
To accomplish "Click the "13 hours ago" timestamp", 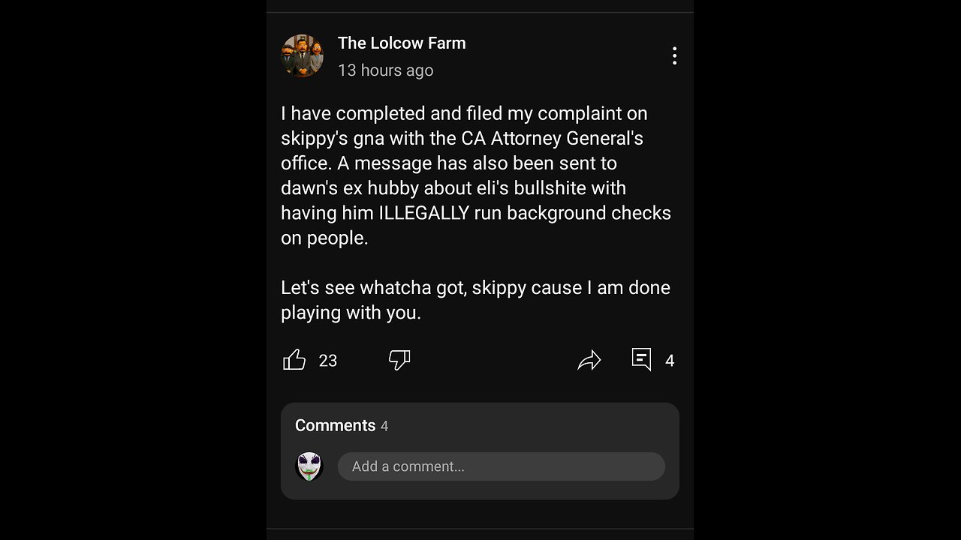I will point(385,70).
